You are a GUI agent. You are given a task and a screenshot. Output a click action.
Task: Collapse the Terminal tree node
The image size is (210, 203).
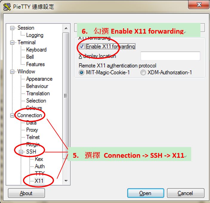pyautogui.click(x=12, y=43)
